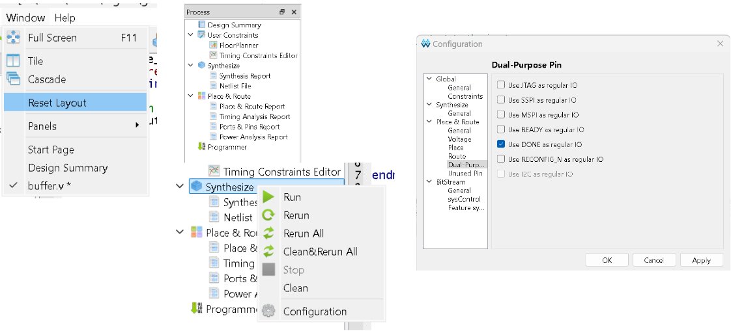Click the Place & Route Report document icon

214,107
